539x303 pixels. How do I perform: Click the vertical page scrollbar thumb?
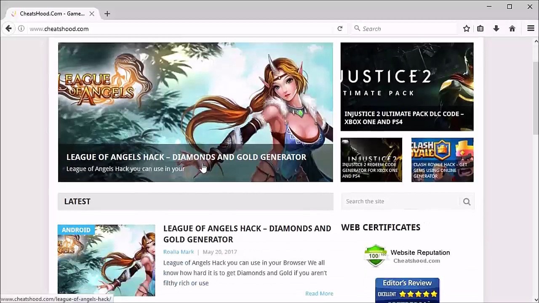click(x=536, y=98)
